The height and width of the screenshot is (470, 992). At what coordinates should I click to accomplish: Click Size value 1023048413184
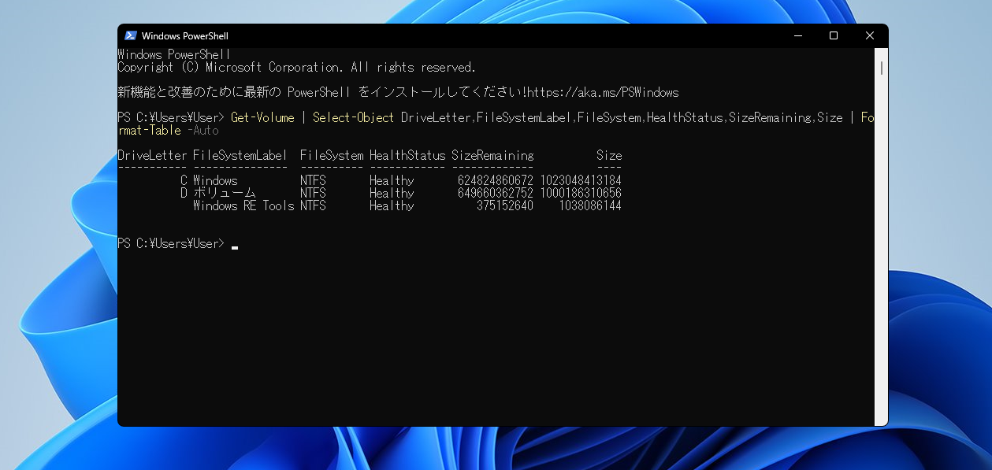coord(581,180)
